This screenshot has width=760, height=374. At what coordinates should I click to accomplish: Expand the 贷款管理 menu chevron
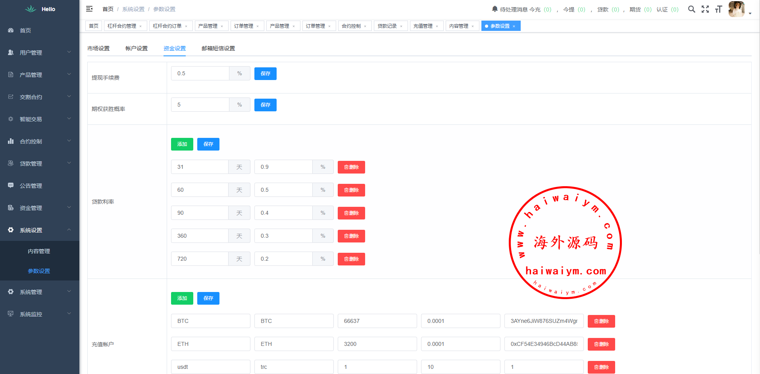point(69,163)
